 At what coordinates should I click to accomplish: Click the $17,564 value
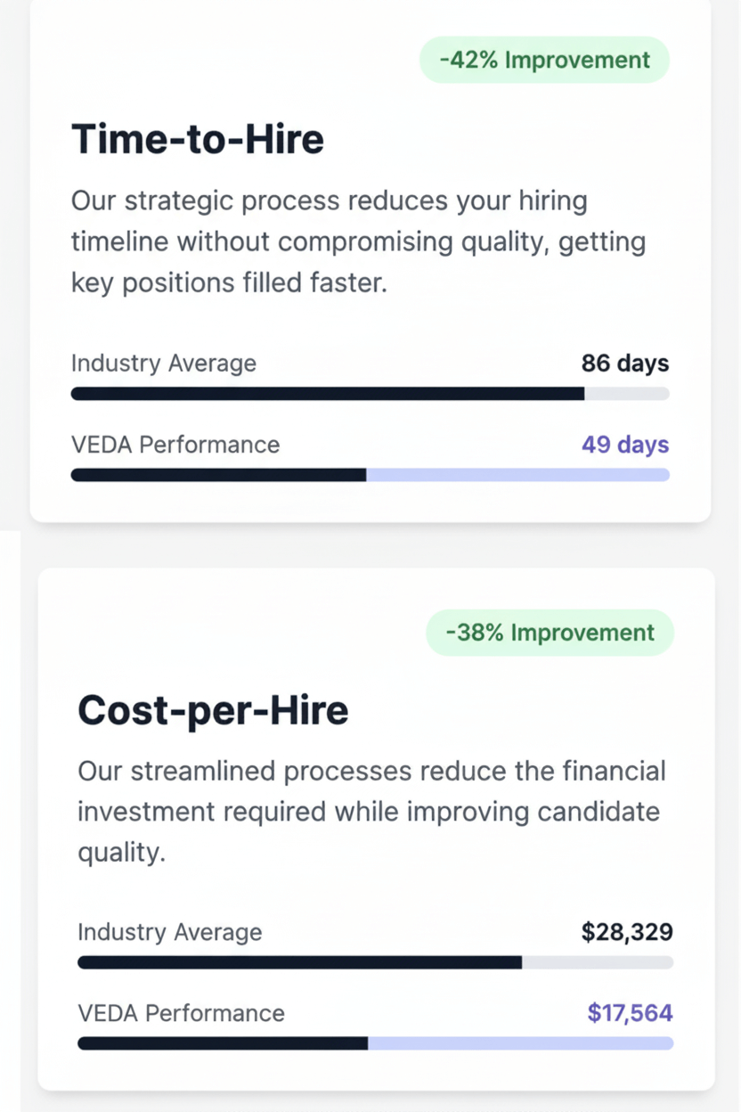630,1013
